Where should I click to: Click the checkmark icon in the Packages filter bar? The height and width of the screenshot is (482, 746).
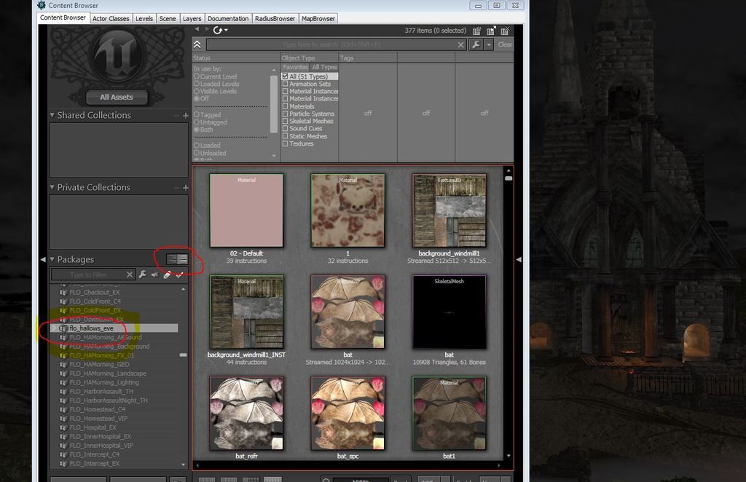pos(179,274)
